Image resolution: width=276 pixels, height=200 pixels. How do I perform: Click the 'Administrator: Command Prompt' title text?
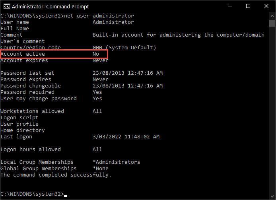tap(51, 6)
